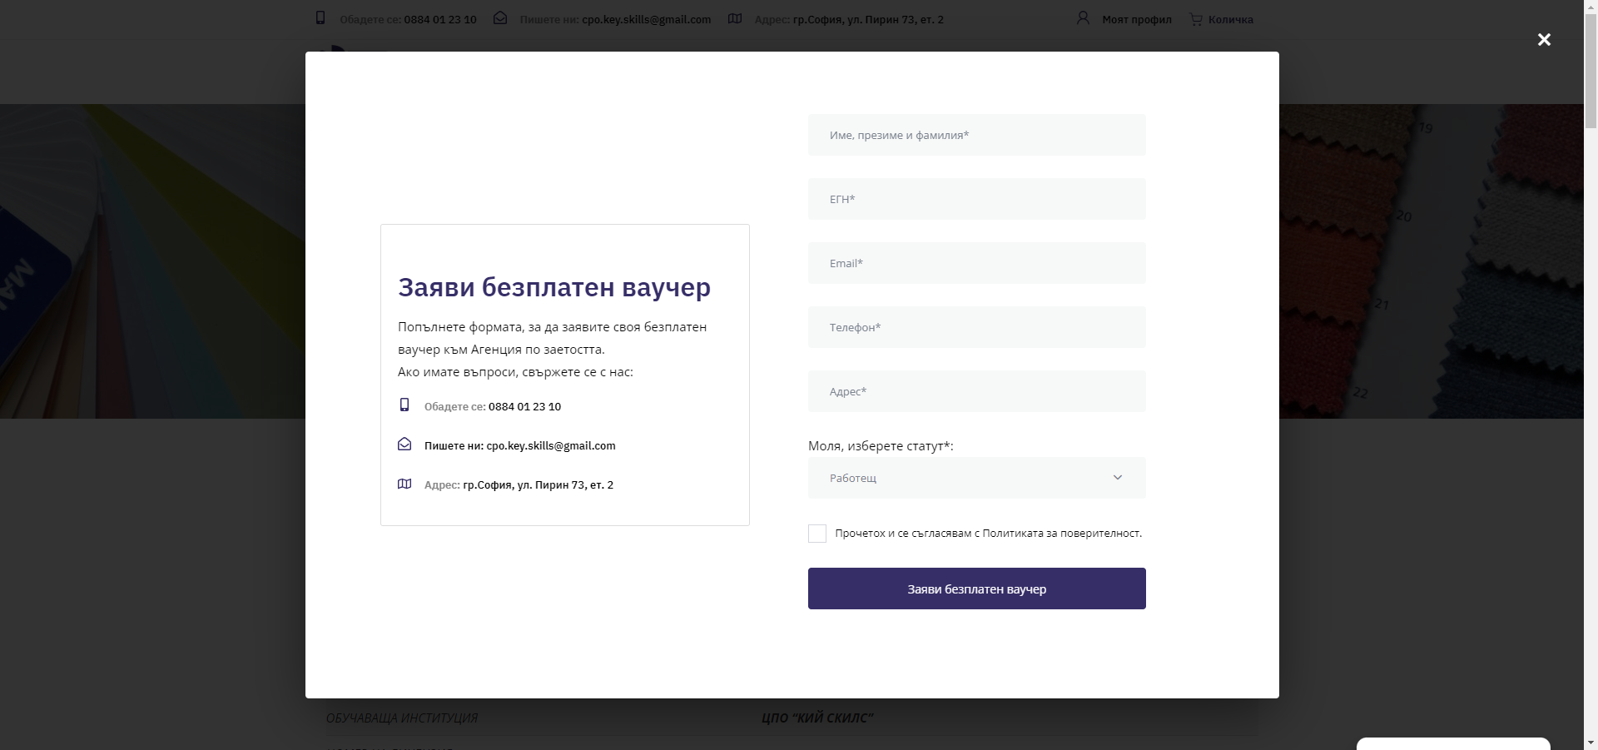Click the envelope icon in the top header bar
The height and width of the screenshot is (750, 1598).
click(500, 17)
